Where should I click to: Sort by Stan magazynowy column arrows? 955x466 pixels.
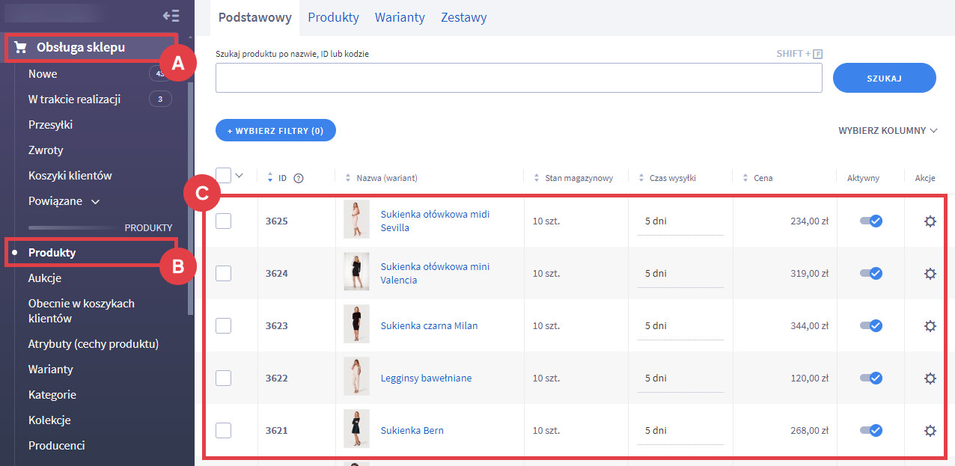(537, 178)
